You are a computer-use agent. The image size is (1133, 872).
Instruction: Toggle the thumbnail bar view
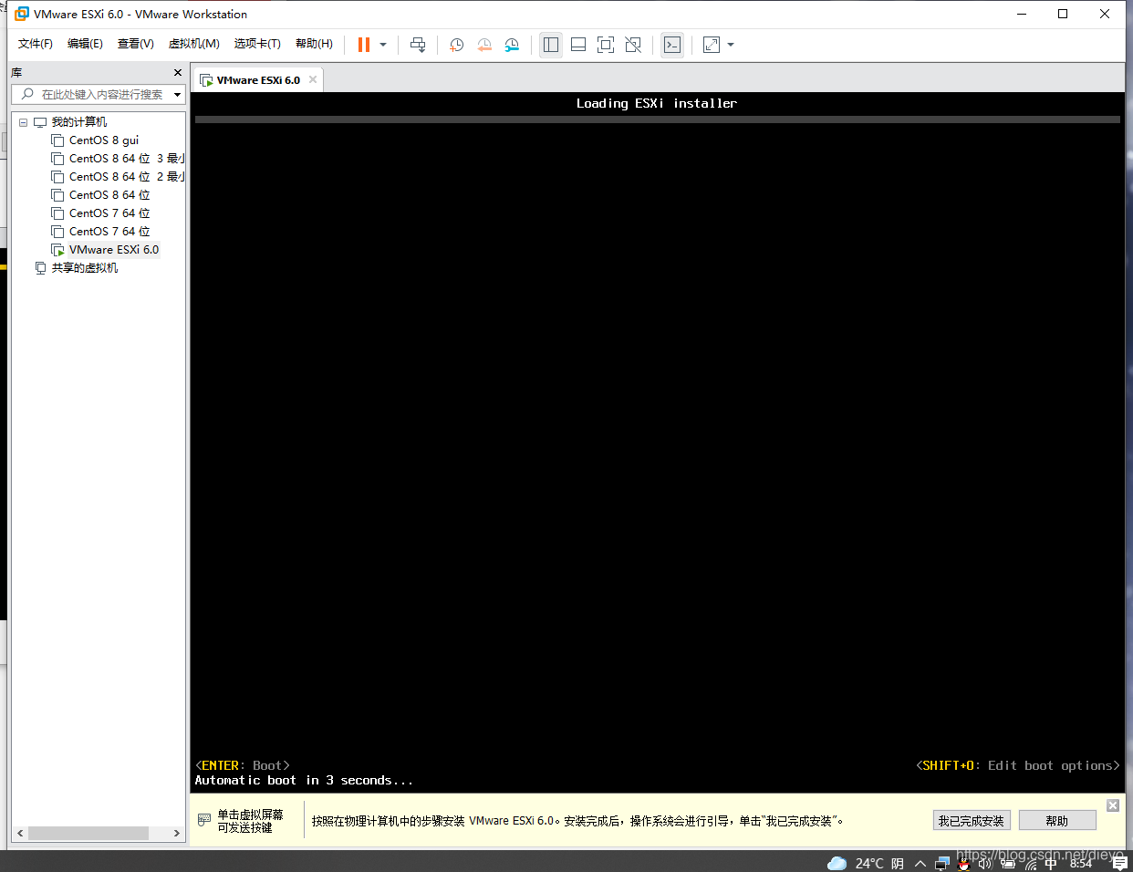coord(578,45)
